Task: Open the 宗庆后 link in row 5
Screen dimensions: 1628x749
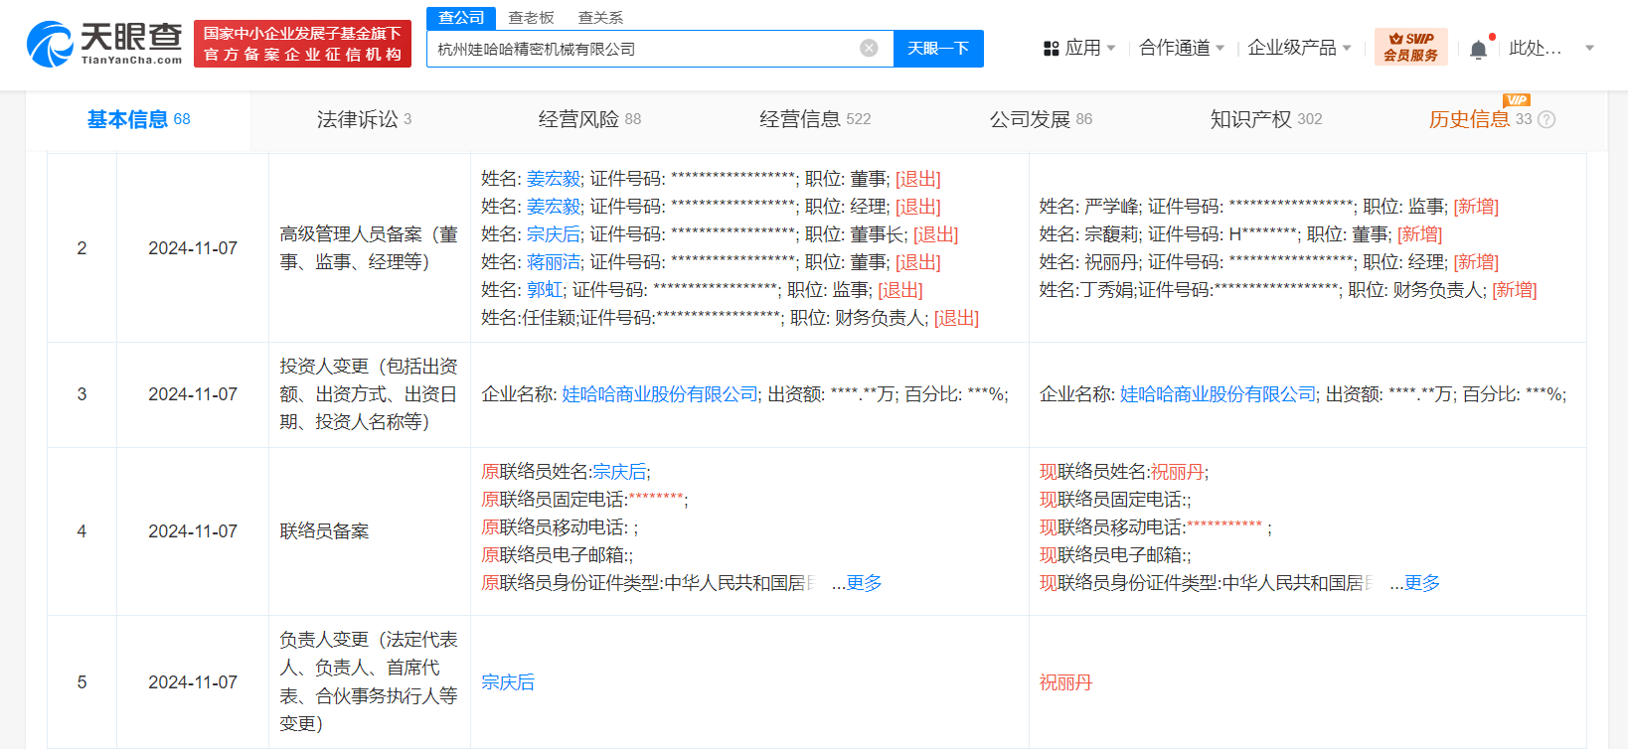Action: click(508, 682)
